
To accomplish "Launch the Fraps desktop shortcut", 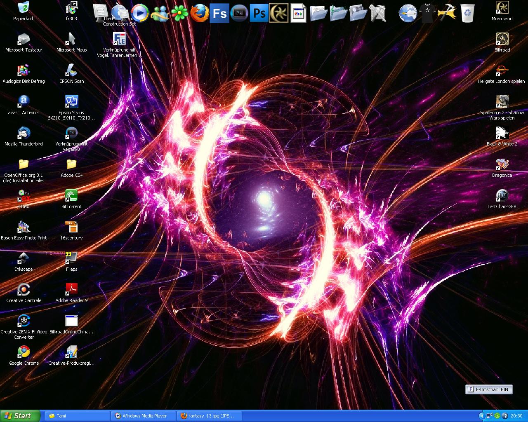I will 71,259.
